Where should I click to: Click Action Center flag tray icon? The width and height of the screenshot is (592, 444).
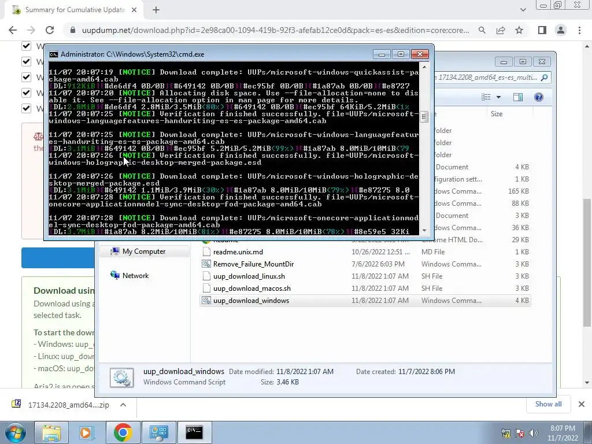click(520, 433)
